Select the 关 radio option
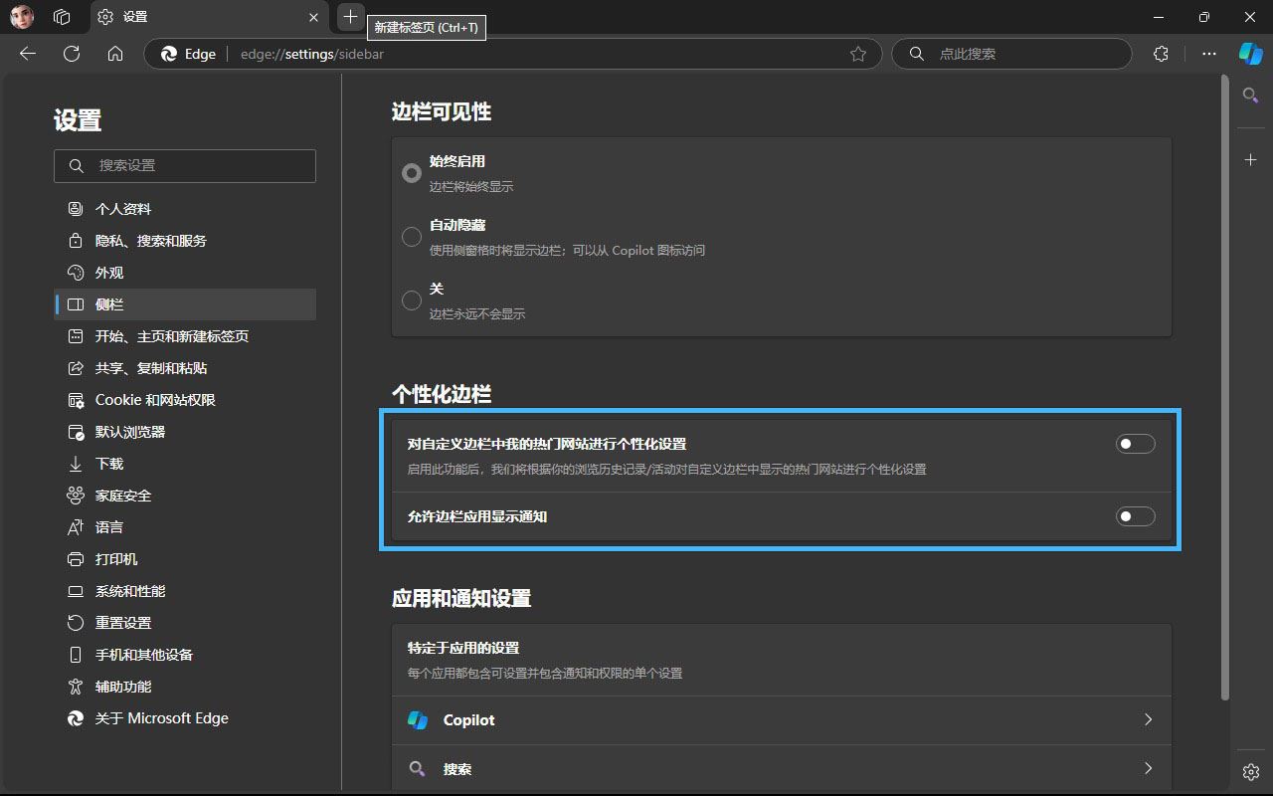This screenshot has width=1273, height=796. coord(412,299)
